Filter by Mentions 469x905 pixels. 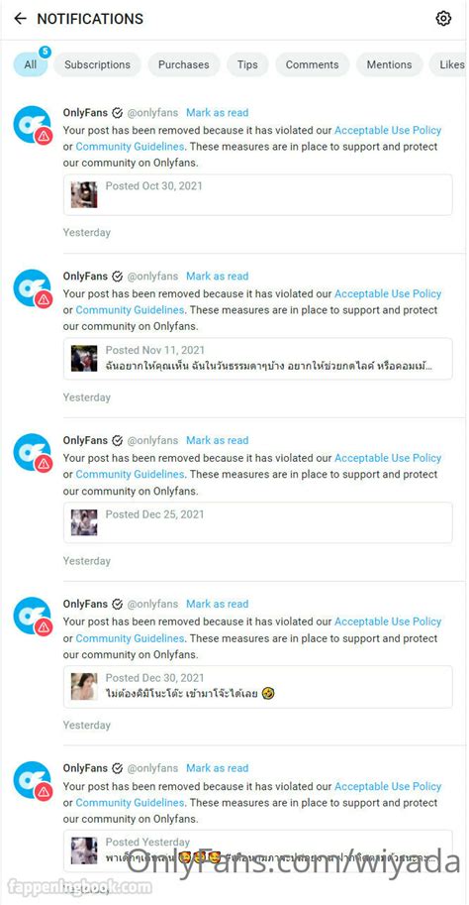pos(390,64)
